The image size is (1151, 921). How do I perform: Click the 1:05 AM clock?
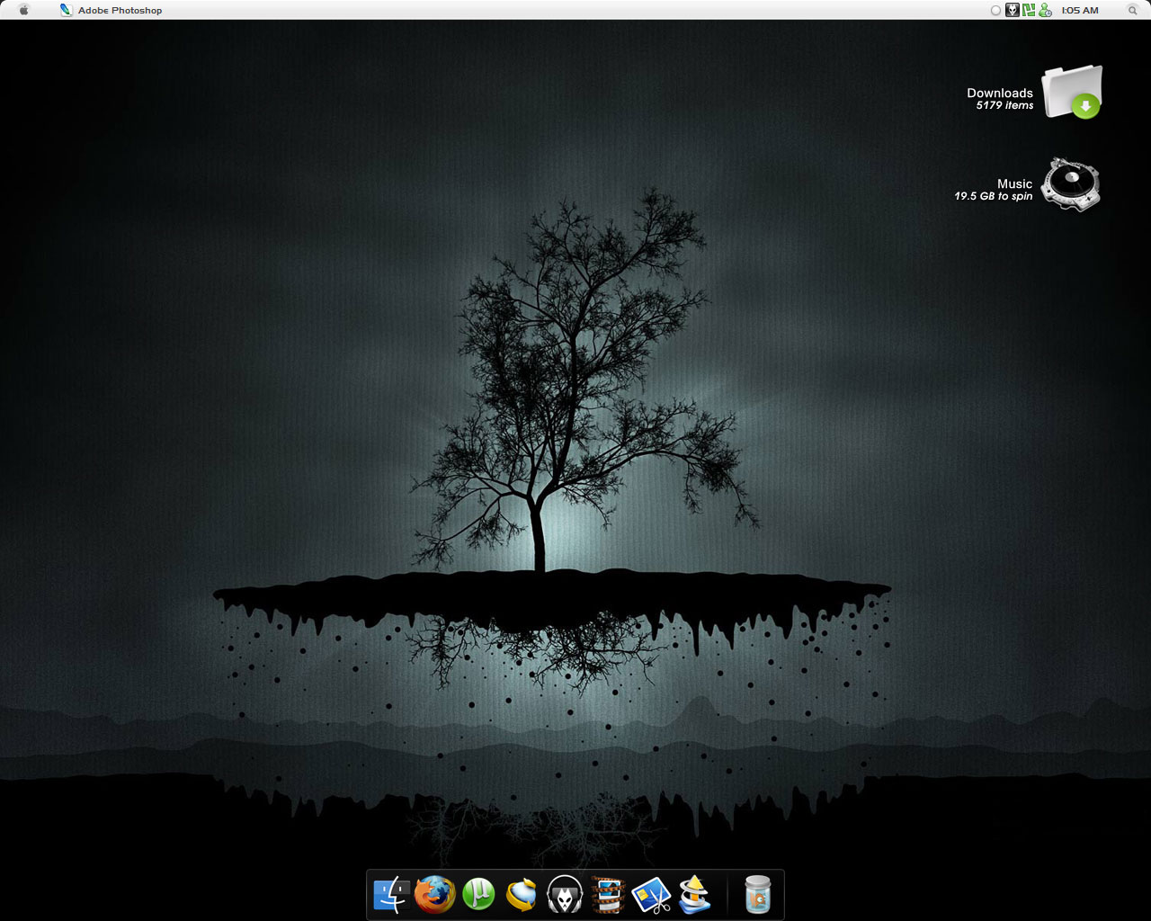[1080, 10]
